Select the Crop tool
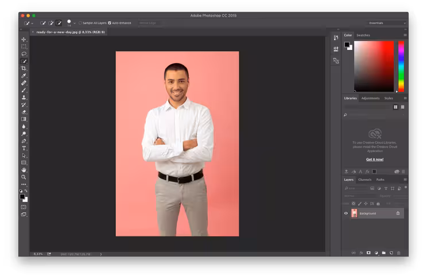The image size is (427, 280). [24, 68]
